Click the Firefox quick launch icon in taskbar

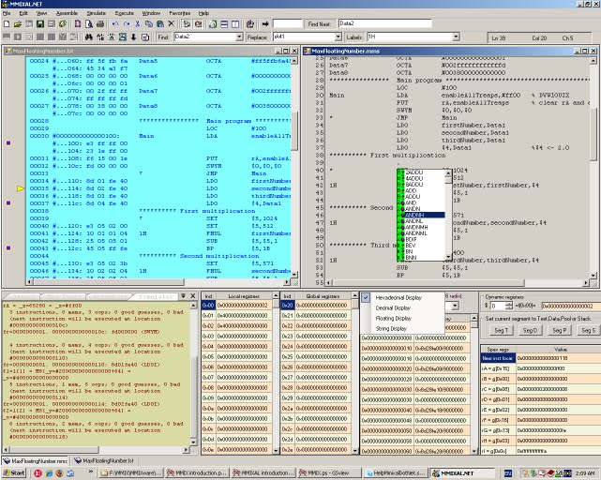(59, 473)
